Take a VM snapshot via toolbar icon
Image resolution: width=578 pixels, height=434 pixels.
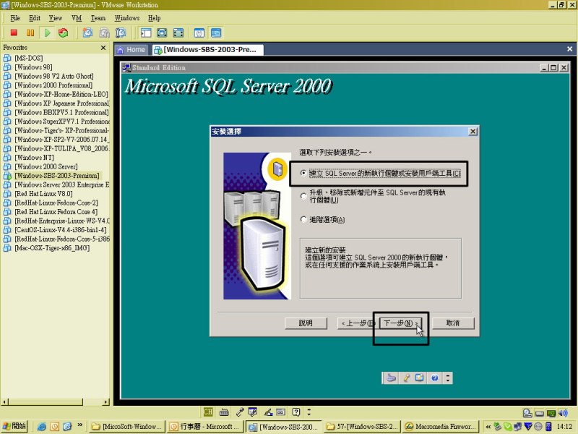87,33
